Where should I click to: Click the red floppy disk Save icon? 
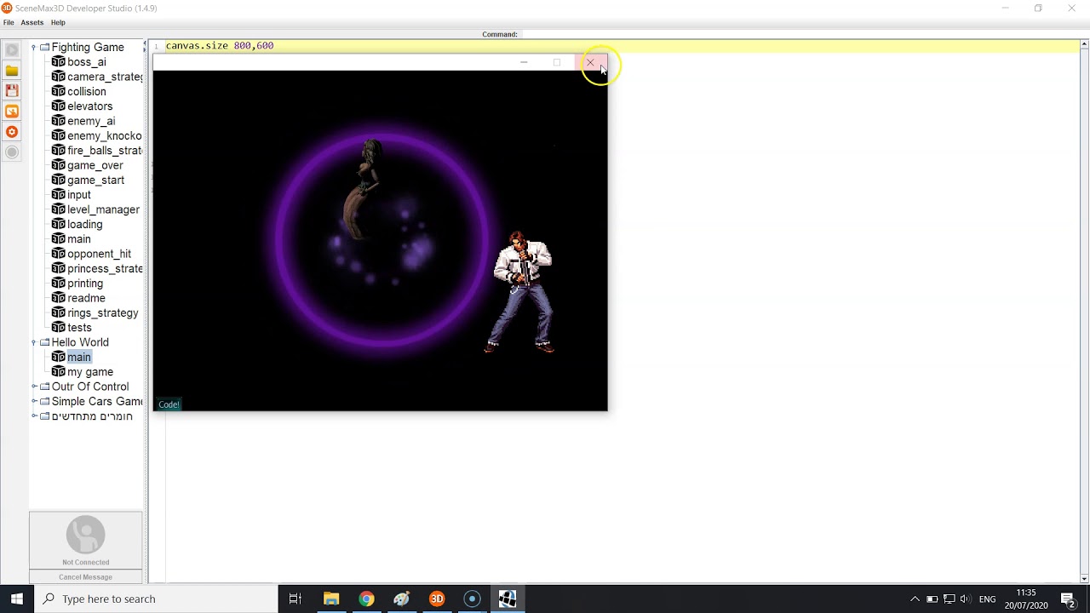[x=12, y=90]
